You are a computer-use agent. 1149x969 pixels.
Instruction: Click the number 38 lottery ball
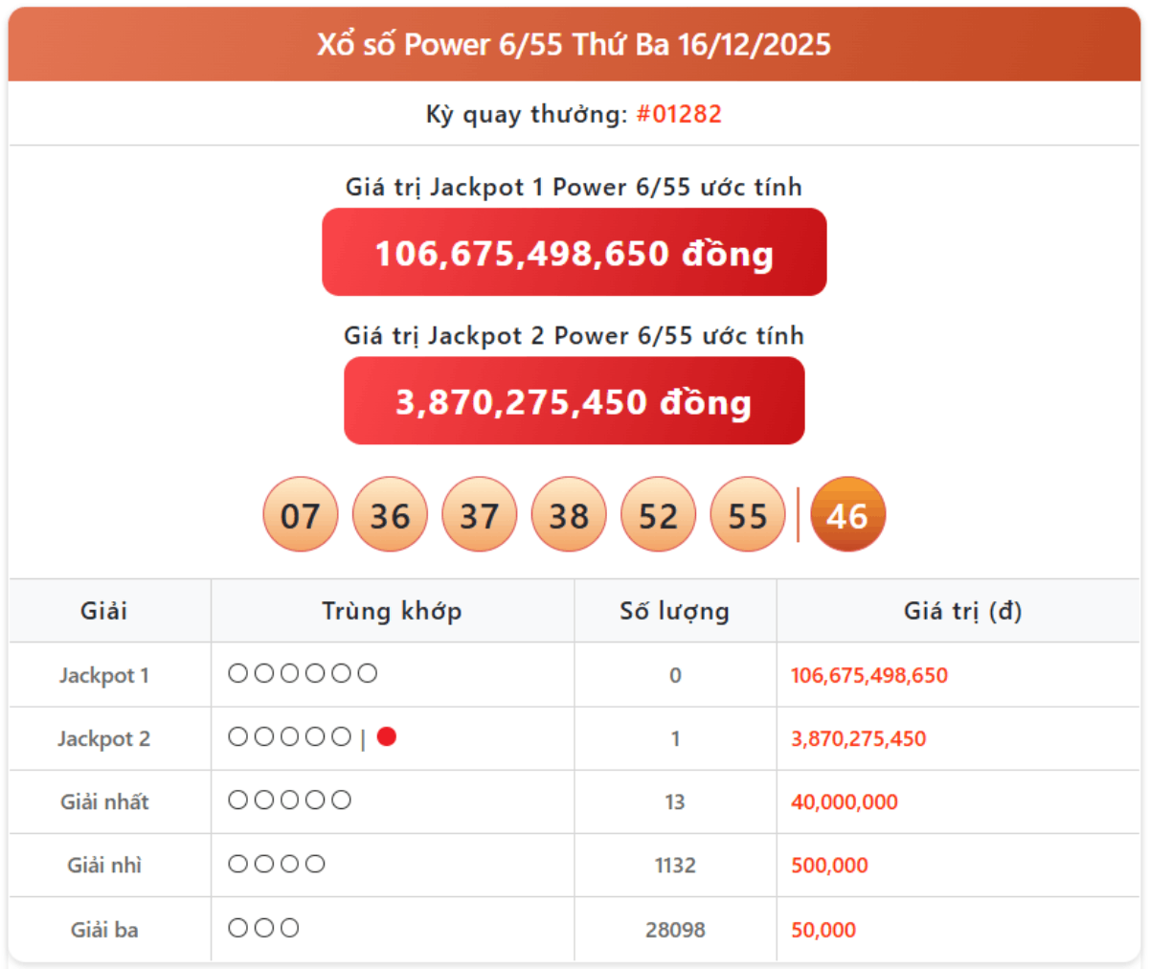(569, 515)
